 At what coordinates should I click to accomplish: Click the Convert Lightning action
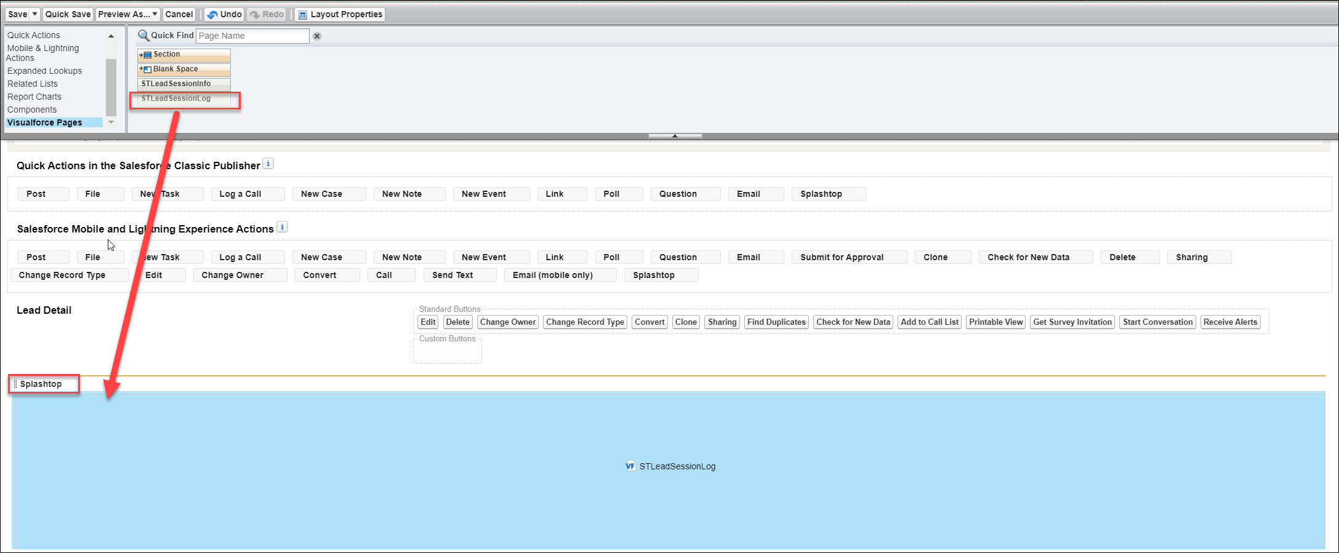327,275
